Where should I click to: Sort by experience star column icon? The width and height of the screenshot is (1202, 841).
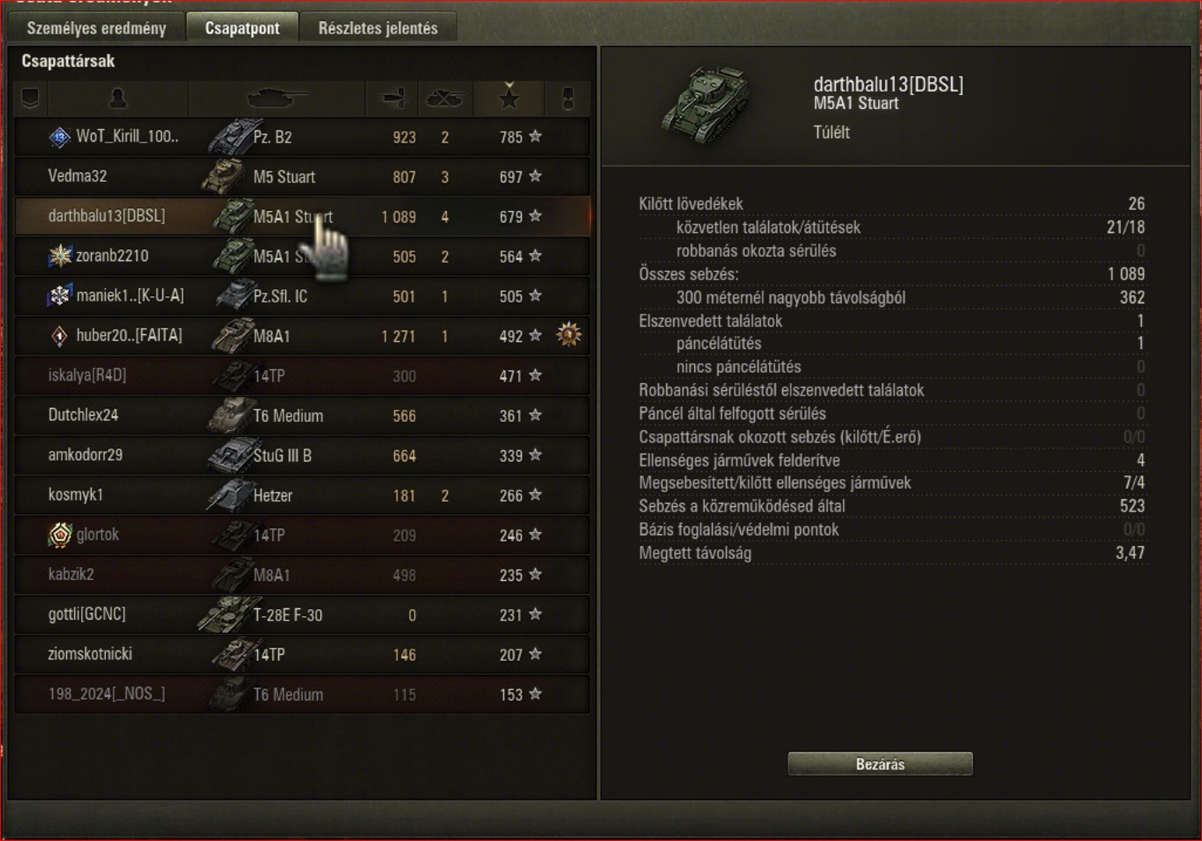509,98
